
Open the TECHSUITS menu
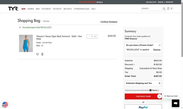pos(57,9)
